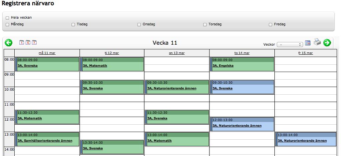Switch to 5-day calendar view icon
The height and width of the screenshot is (156, 341).
(x=28, y=42)
